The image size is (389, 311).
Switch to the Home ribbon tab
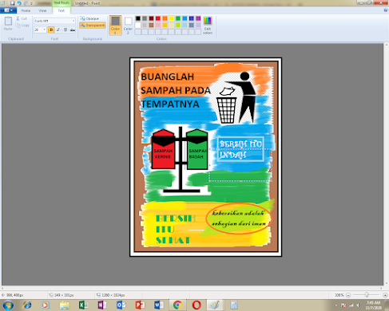[x=26, y=10]
